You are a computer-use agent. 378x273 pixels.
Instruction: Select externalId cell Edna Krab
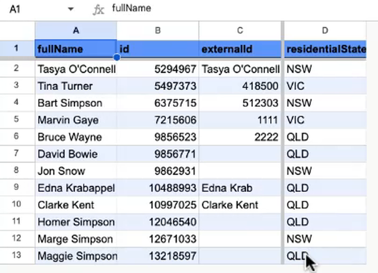[x=240, y=188]
